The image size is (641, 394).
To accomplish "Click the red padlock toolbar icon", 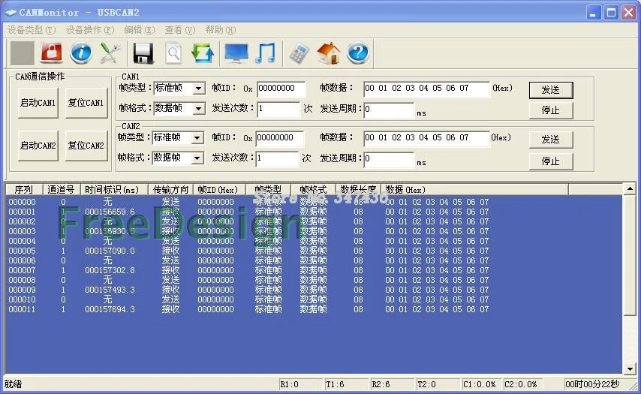I will (x=51, y=53).
